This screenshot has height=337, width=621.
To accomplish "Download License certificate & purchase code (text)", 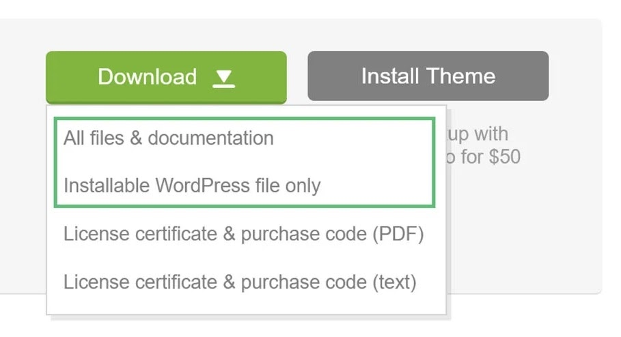I will click(x=240, y=281).
